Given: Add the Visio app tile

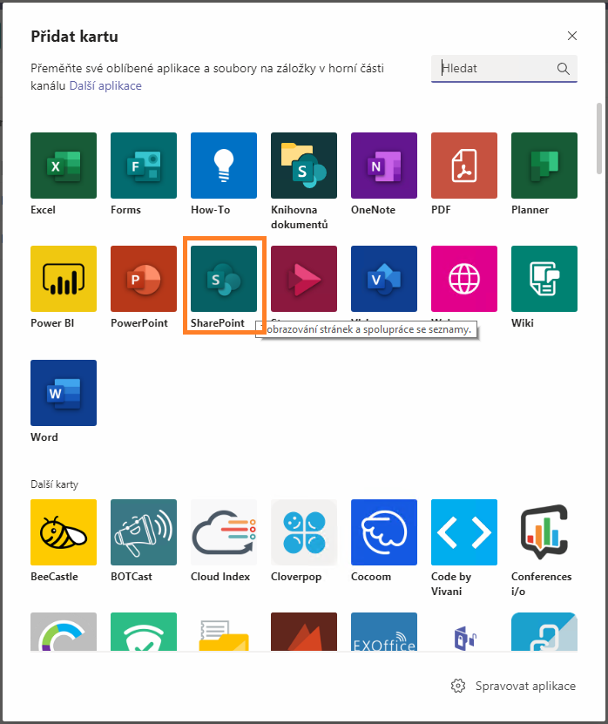Looking at the screenshot, I should 383,279.
